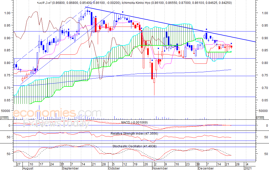The image size is (269, 170).
Task: Click the 1.00 price label on left axis
Action: coord(7,13)
